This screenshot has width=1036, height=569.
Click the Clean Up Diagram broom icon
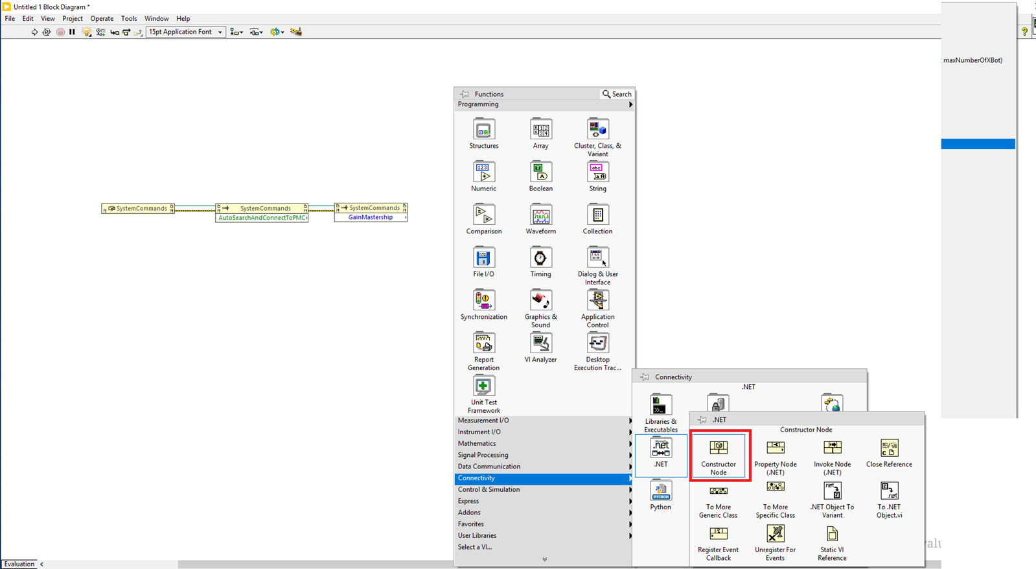click(x=296, y=32)
